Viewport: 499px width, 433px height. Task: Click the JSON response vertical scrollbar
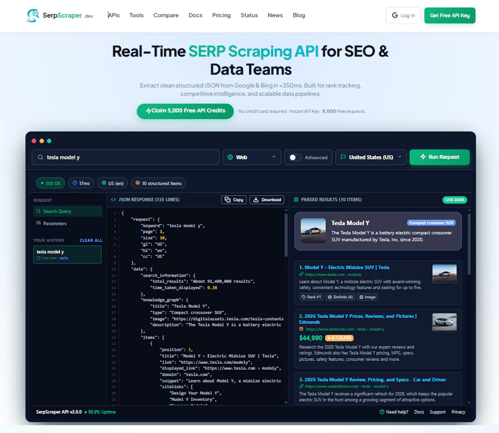click(286, 235)
